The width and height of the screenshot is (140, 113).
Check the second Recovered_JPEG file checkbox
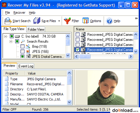click(x=77, y=40)
